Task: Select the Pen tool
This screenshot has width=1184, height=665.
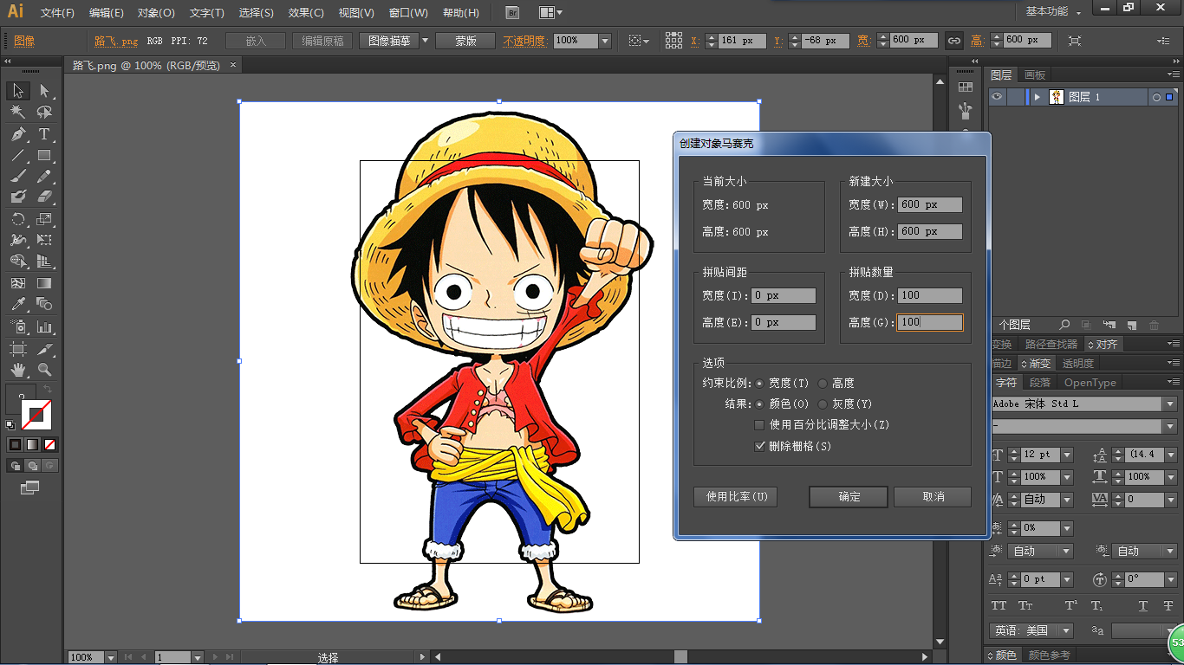Action: click(18, 134)
